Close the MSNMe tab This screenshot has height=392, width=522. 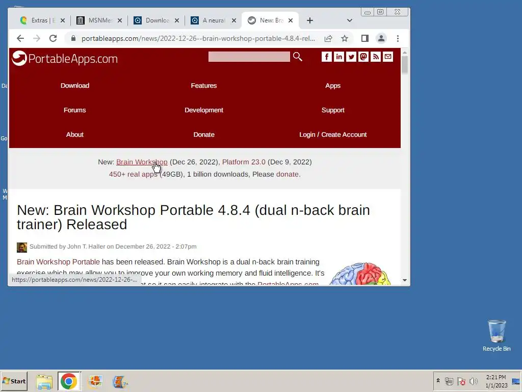click(x=120, y=20)
